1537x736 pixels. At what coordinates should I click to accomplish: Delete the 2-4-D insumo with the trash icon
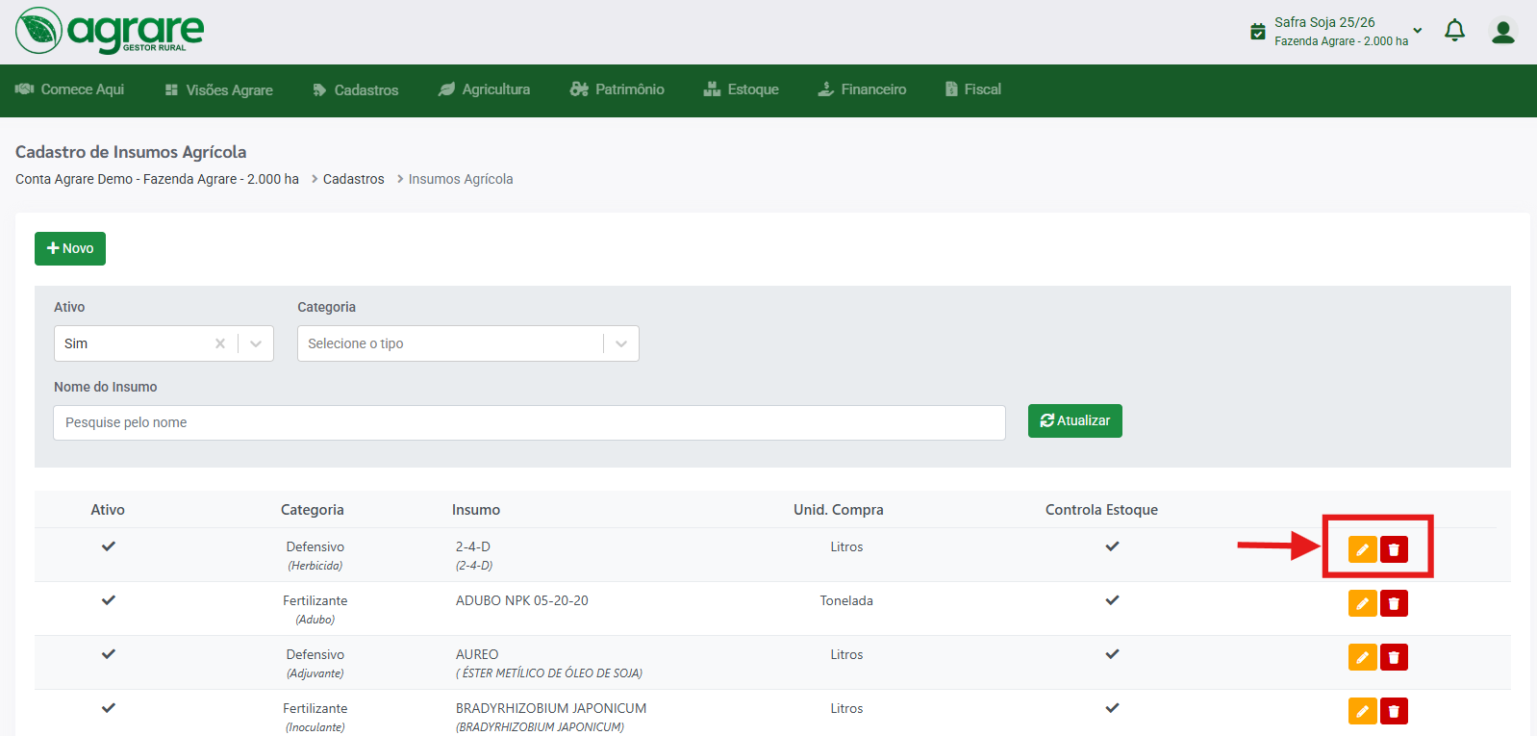(x=1394, y=549)
